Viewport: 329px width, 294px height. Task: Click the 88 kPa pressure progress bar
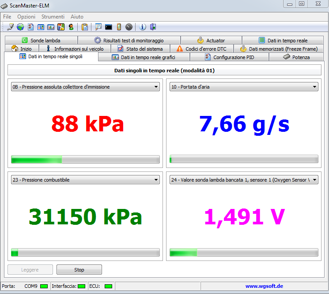coord(85,159)
